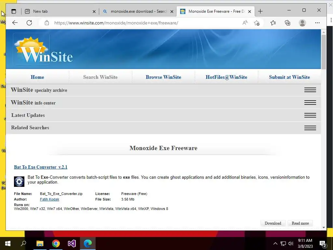Close the Monoxide Exe Freeware tab
This screenshot has height=250, width=333.
(250, 11)
